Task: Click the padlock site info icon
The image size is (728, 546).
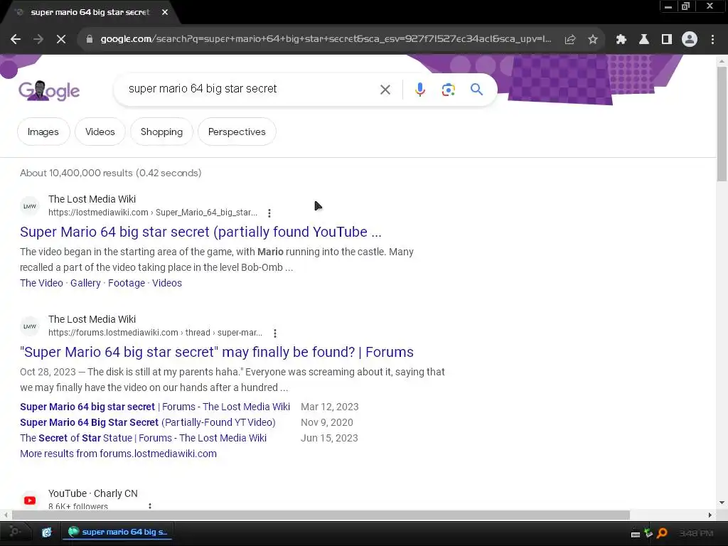Action: (x=90, y=39)
